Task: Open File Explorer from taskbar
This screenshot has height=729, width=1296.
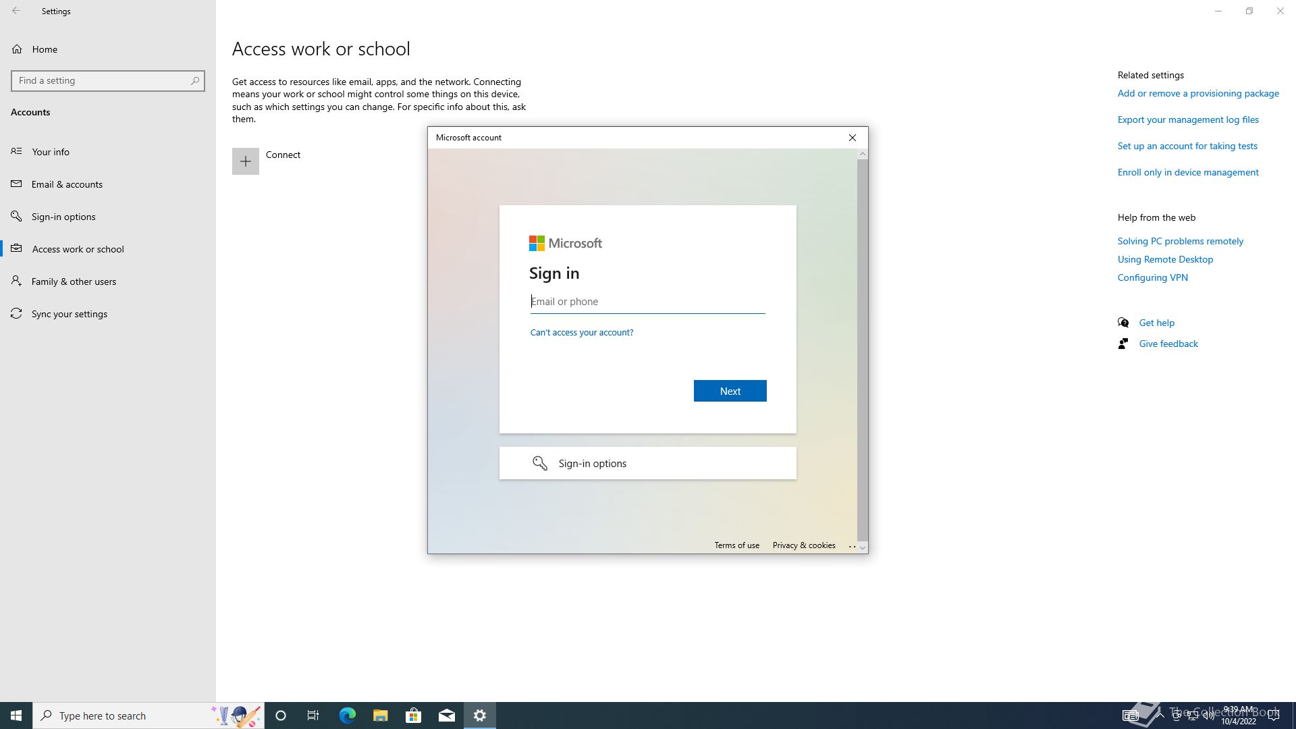Action: pos(380,715)
